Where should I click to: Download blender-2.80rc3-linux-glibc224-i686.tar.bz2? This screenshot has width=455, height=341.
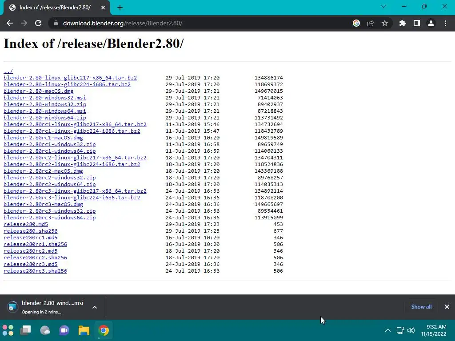pos(72,198)
